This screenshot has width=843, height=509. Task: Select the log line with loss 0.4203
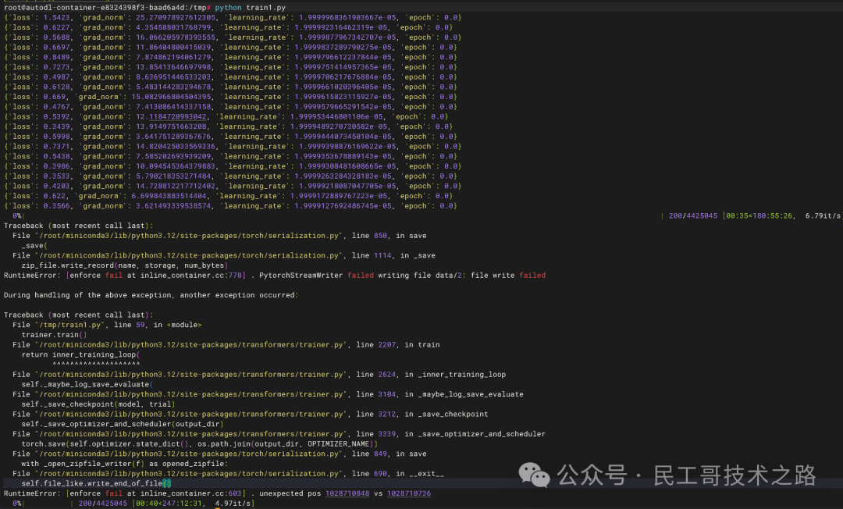point(233,186)
